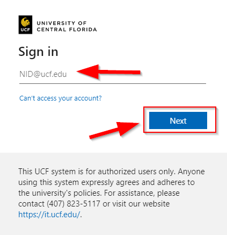
Task: Click the (407) 823-5117 phone number
Action: tap(74, 204)
